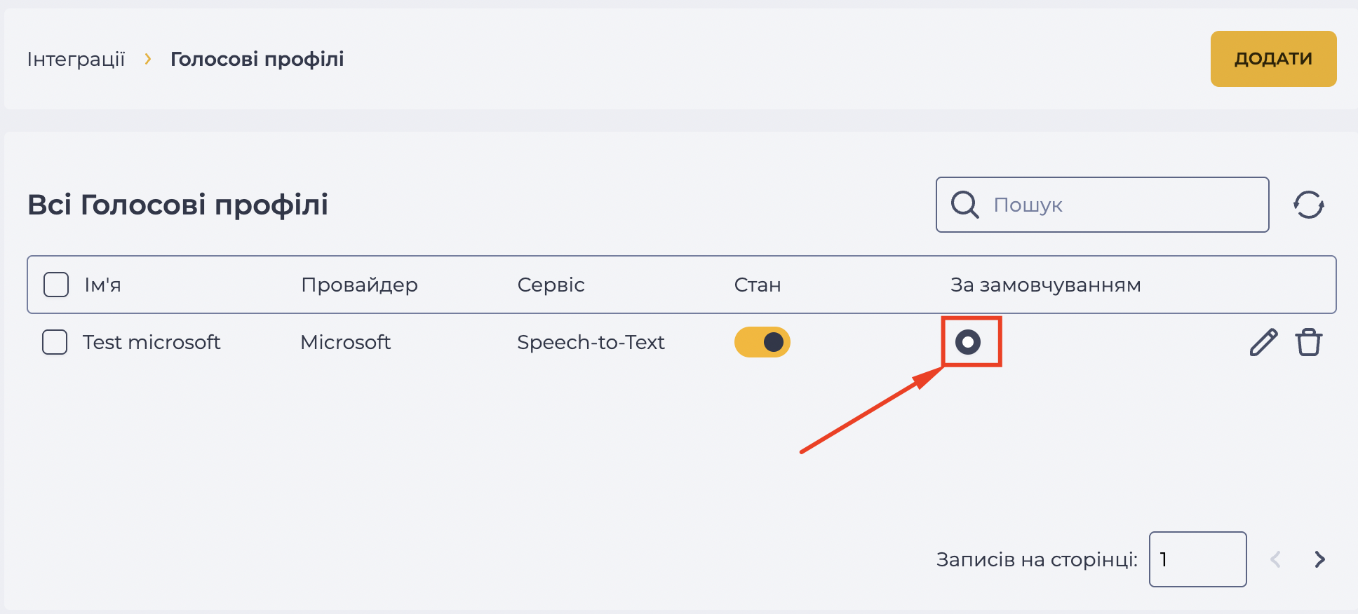
Task: Click the Test microsoft profile name
Action: tap(152, 342)
